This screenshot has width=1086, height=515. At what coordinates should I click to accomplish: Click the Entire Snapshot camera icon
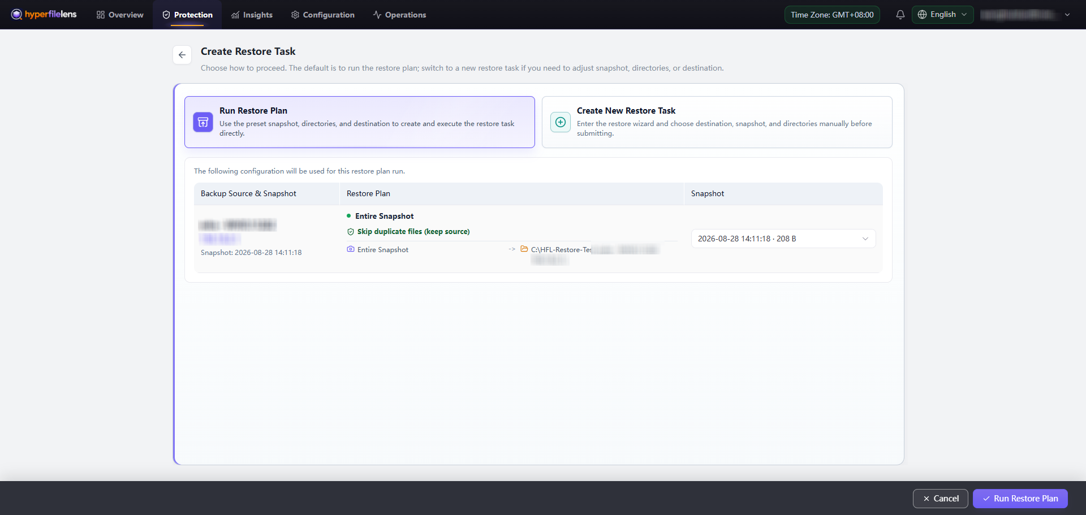351,249
